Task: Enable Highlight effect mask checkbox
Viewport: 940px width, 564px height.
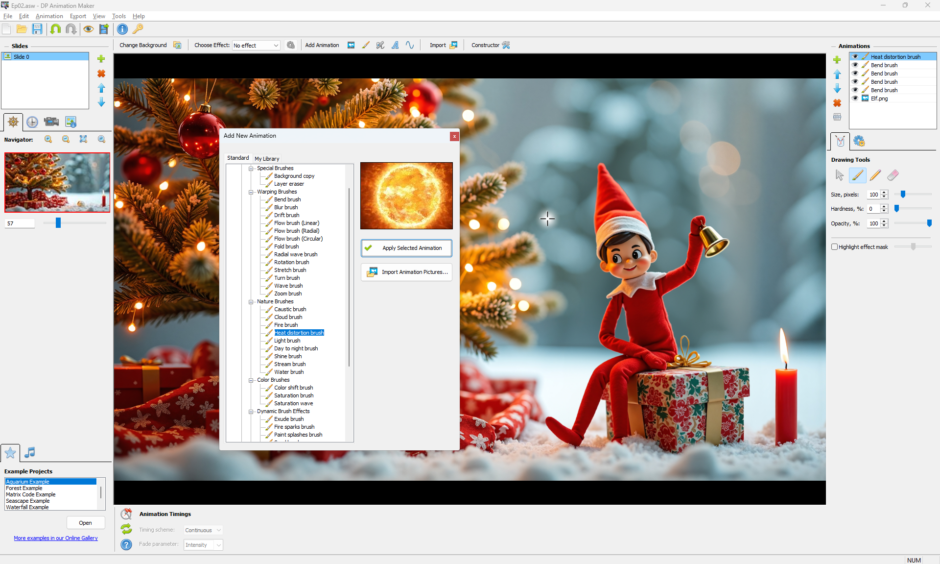Action: coord(835,247)
